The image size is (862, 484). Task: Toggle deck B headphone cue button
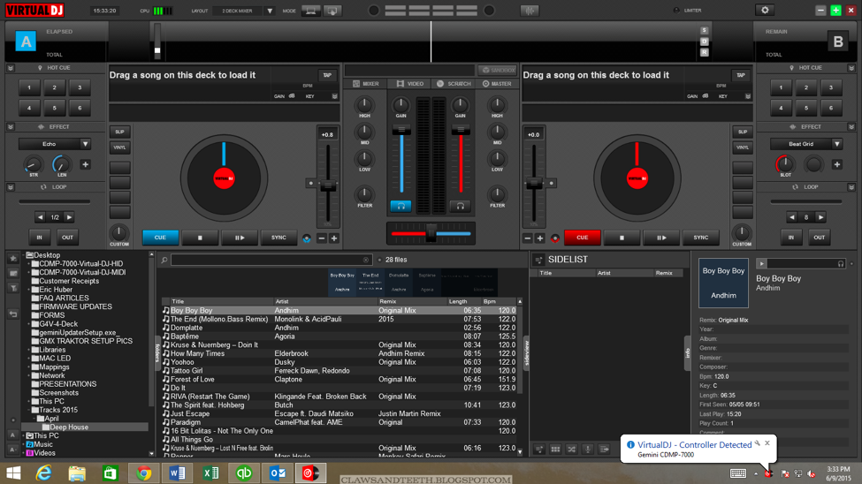pyautogui.click(x=460, y=206)
